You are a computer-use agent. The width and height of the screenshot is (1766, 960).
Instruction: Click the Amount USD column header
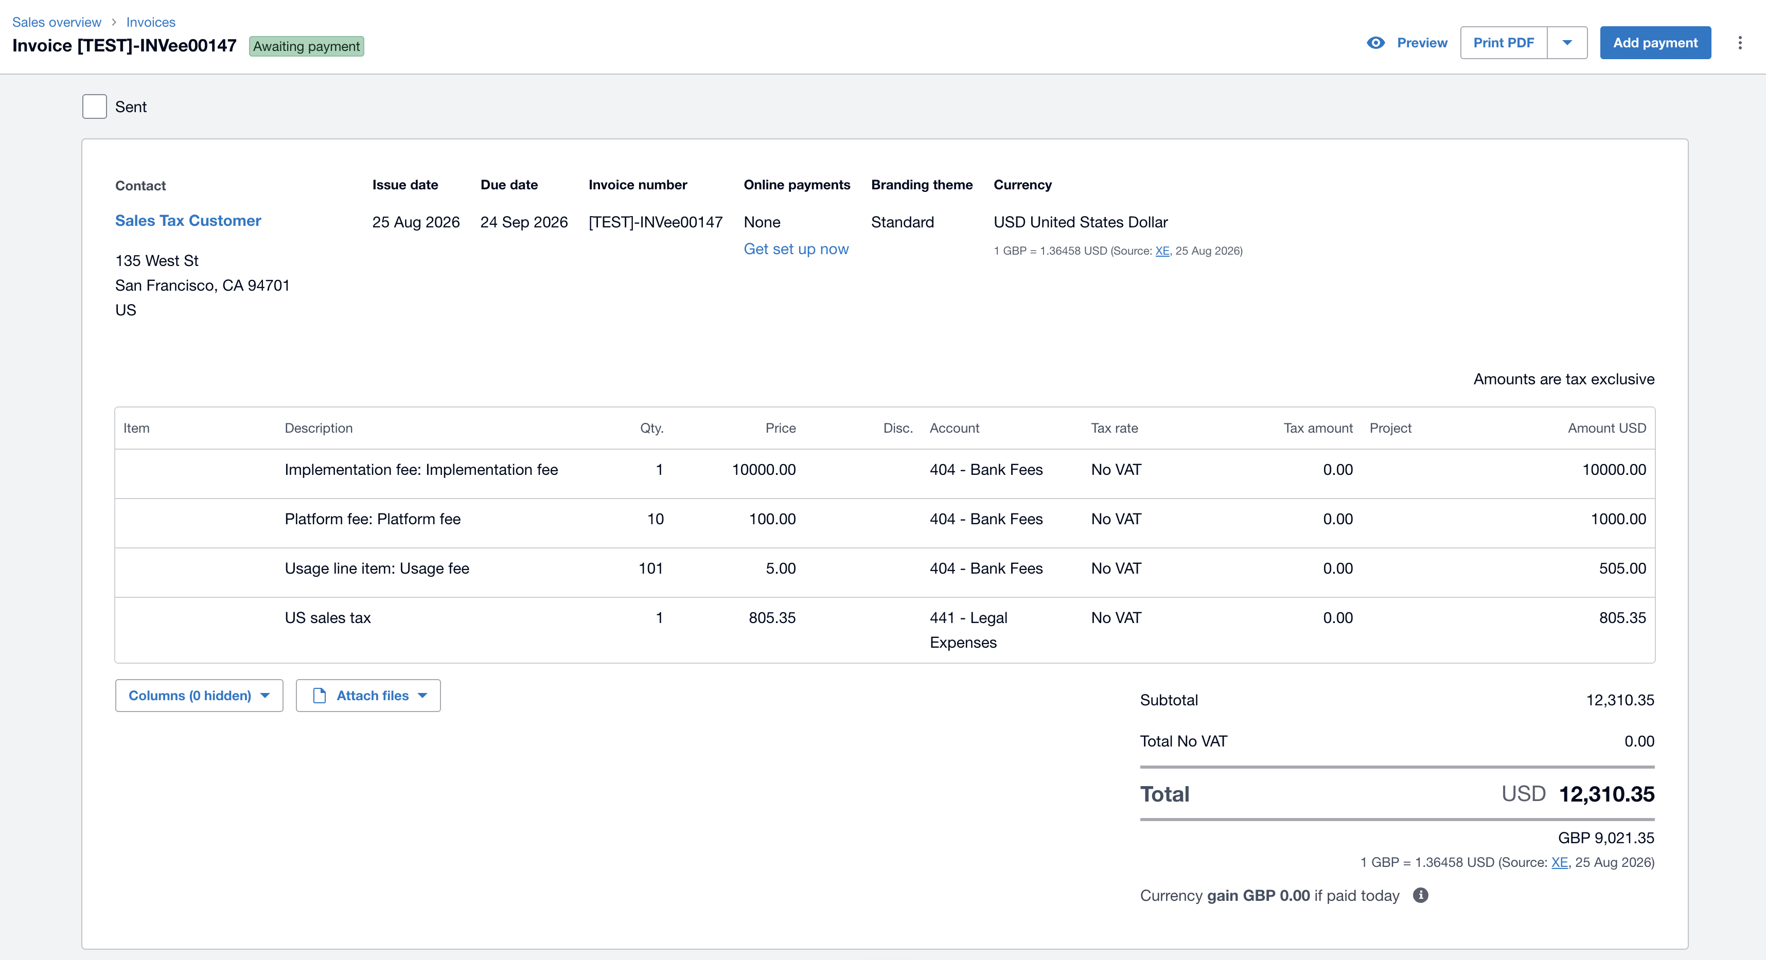pyautogui.click(x=1606, y=428)
